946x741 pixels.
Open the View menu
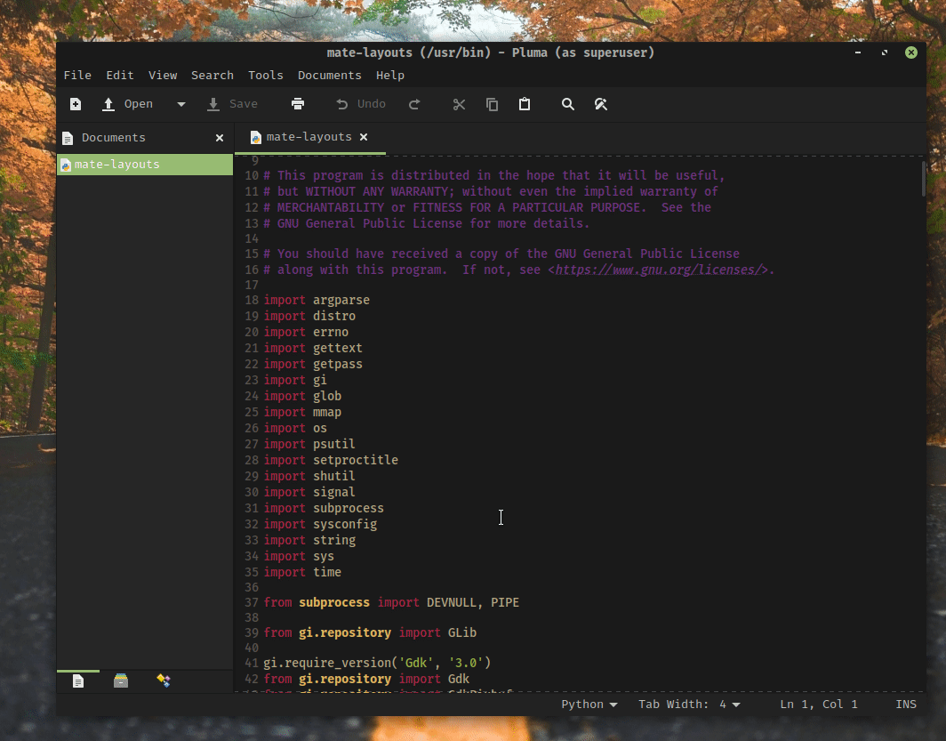(x=163, y=76)
